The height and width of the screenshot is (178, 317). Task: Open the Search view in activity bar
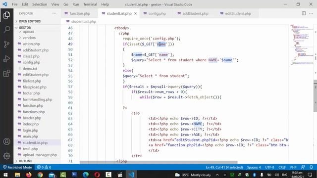6,30
